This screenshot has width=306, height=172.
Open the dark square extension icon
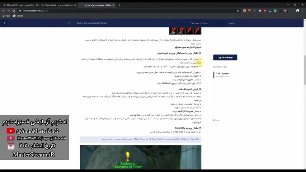tap(280, 11)
